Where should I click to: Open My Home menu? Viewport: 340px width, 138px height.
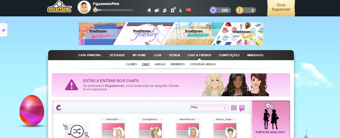pos(139,55)
